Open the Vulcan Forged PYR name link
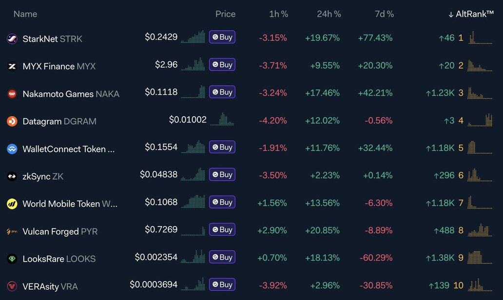This screenshot has height=300, width=503. tap(60, 231)
